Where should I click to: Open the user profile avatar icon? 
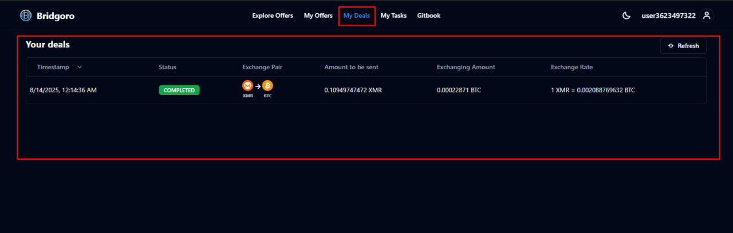click(707, 16)
